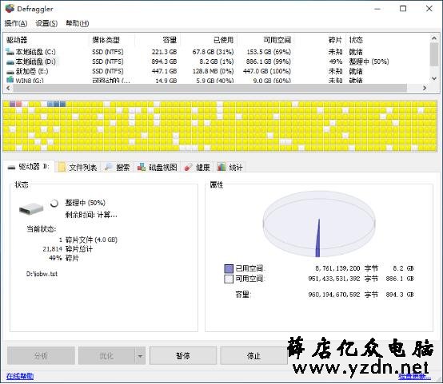The width and height of the screenshot is (443, 384).
Task: Click the D:\jobw.tst file path text
Action: point(42,274)
